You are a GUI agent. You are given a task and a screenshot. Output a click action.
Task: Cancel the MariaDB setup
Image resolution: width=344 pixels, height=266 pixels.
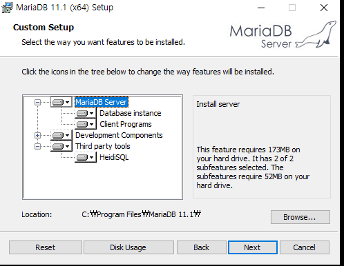(305, 247)
